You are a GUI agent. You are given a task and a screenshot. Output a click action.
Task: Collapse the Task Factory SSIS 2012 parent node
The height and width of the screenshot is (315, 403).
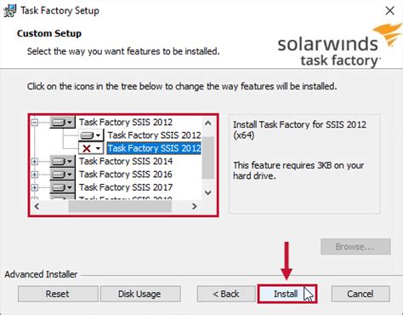click(x=35, y=123)
